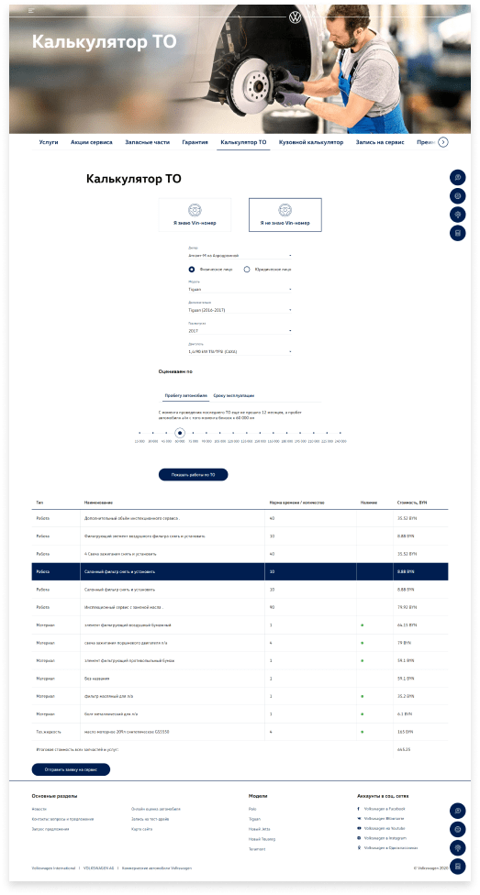480x895 pixels.
Task: Open the 'Модель' dropdown showing Tiguan
Action: [240, 290]
